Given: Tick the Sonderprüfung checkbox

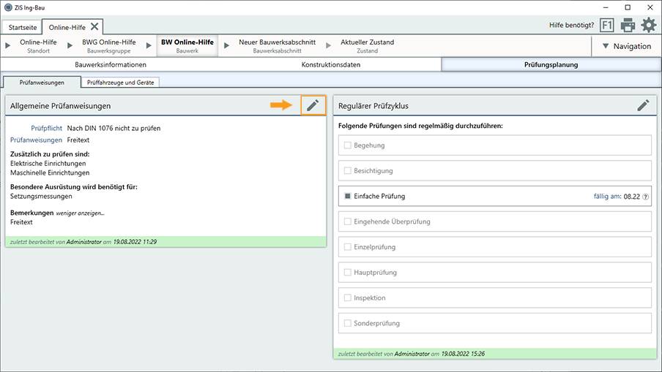Looking at the screenshot, I should click(348, 323).
